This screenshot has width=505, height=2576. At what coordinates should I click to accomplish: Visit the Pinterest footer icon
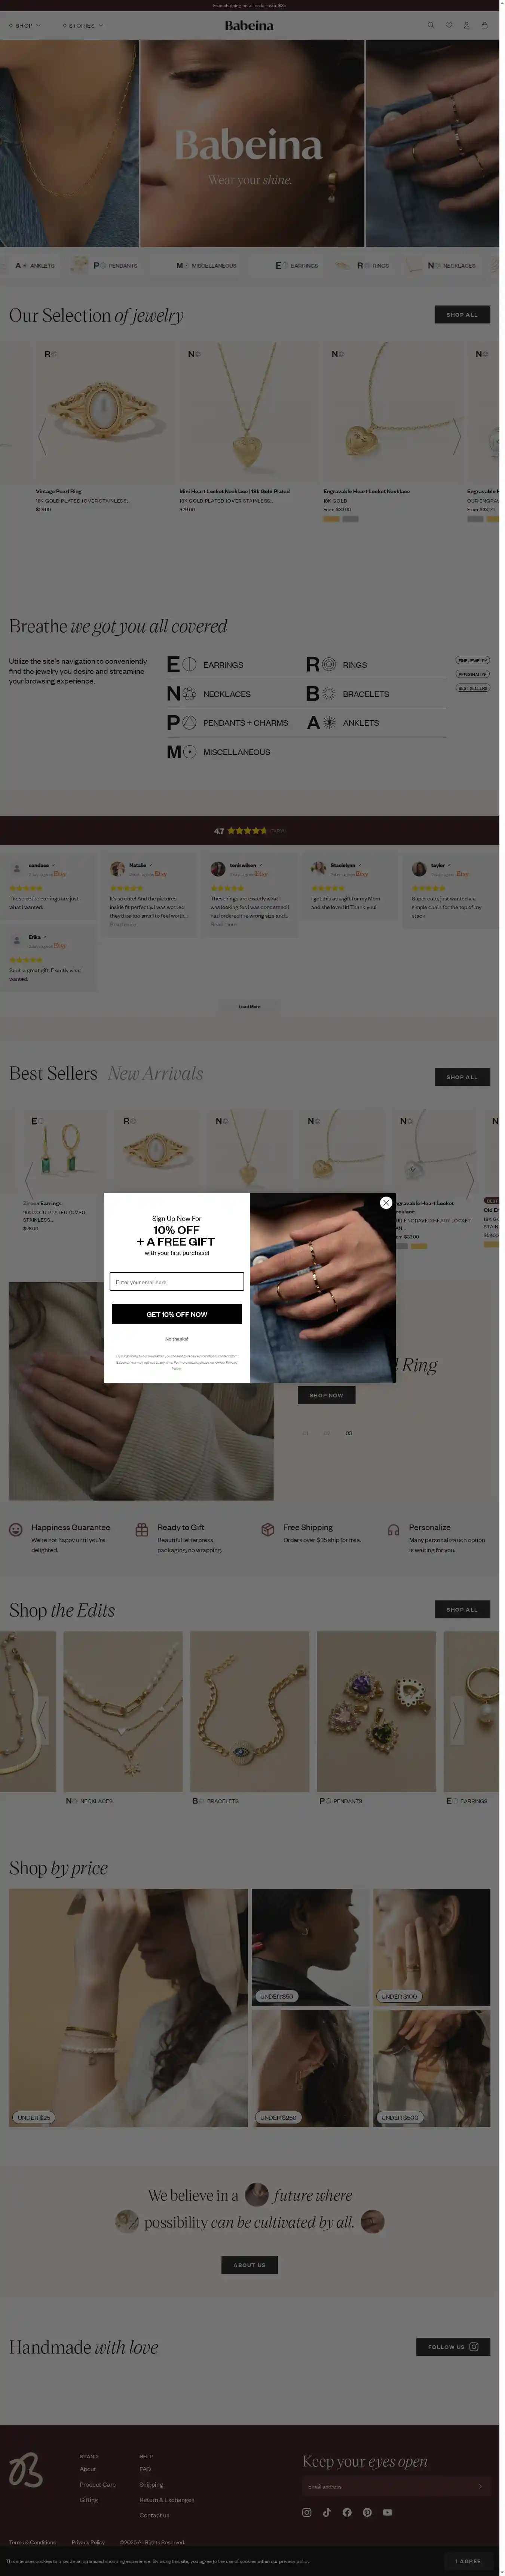367,2512
